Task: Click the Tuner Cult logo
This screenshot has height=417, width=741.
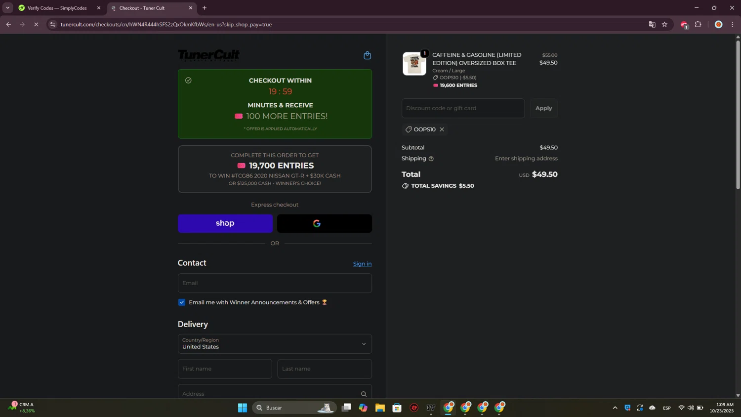Action: tap(208, 55)
